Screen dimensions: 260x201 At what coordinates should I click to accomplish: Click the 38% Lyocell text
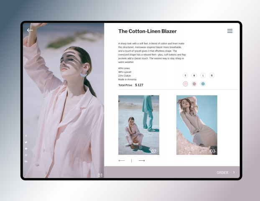pos(125,72)
